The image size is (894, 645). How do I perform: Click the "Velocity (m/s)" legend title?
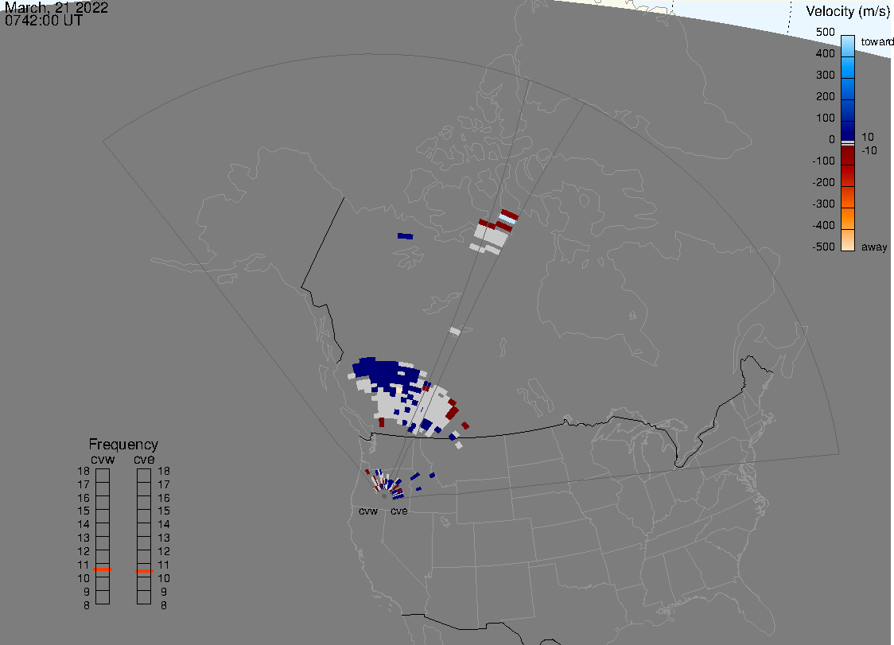click(x=848, y=11)
